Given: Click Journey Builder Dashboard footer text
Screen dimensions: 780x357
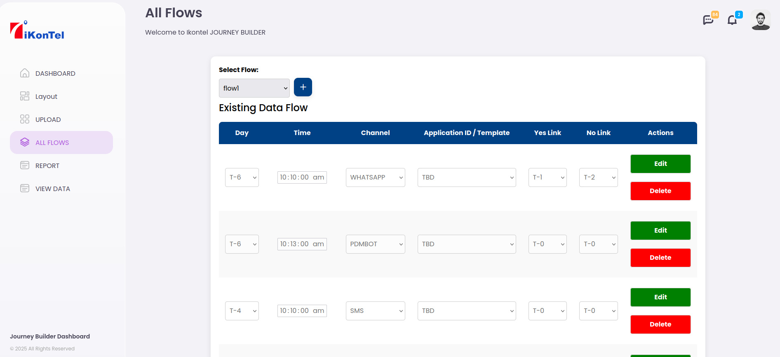Looking at the screenshot, I should [50, 336].
